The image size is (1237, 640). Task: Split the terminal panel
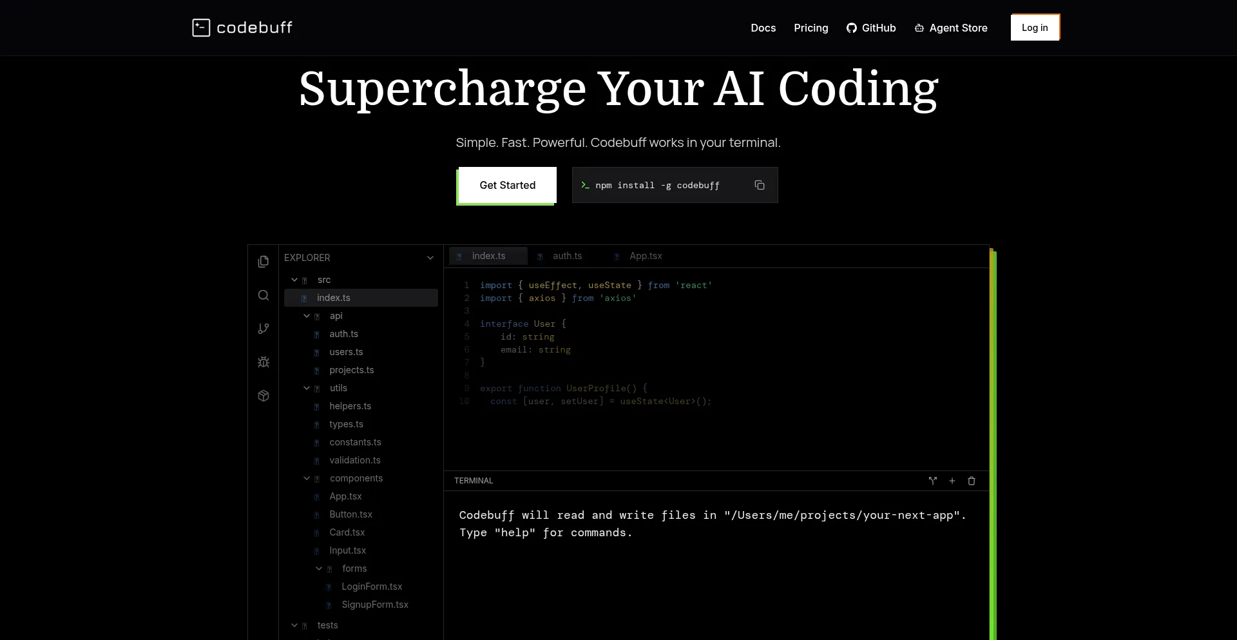coord(932,481)
